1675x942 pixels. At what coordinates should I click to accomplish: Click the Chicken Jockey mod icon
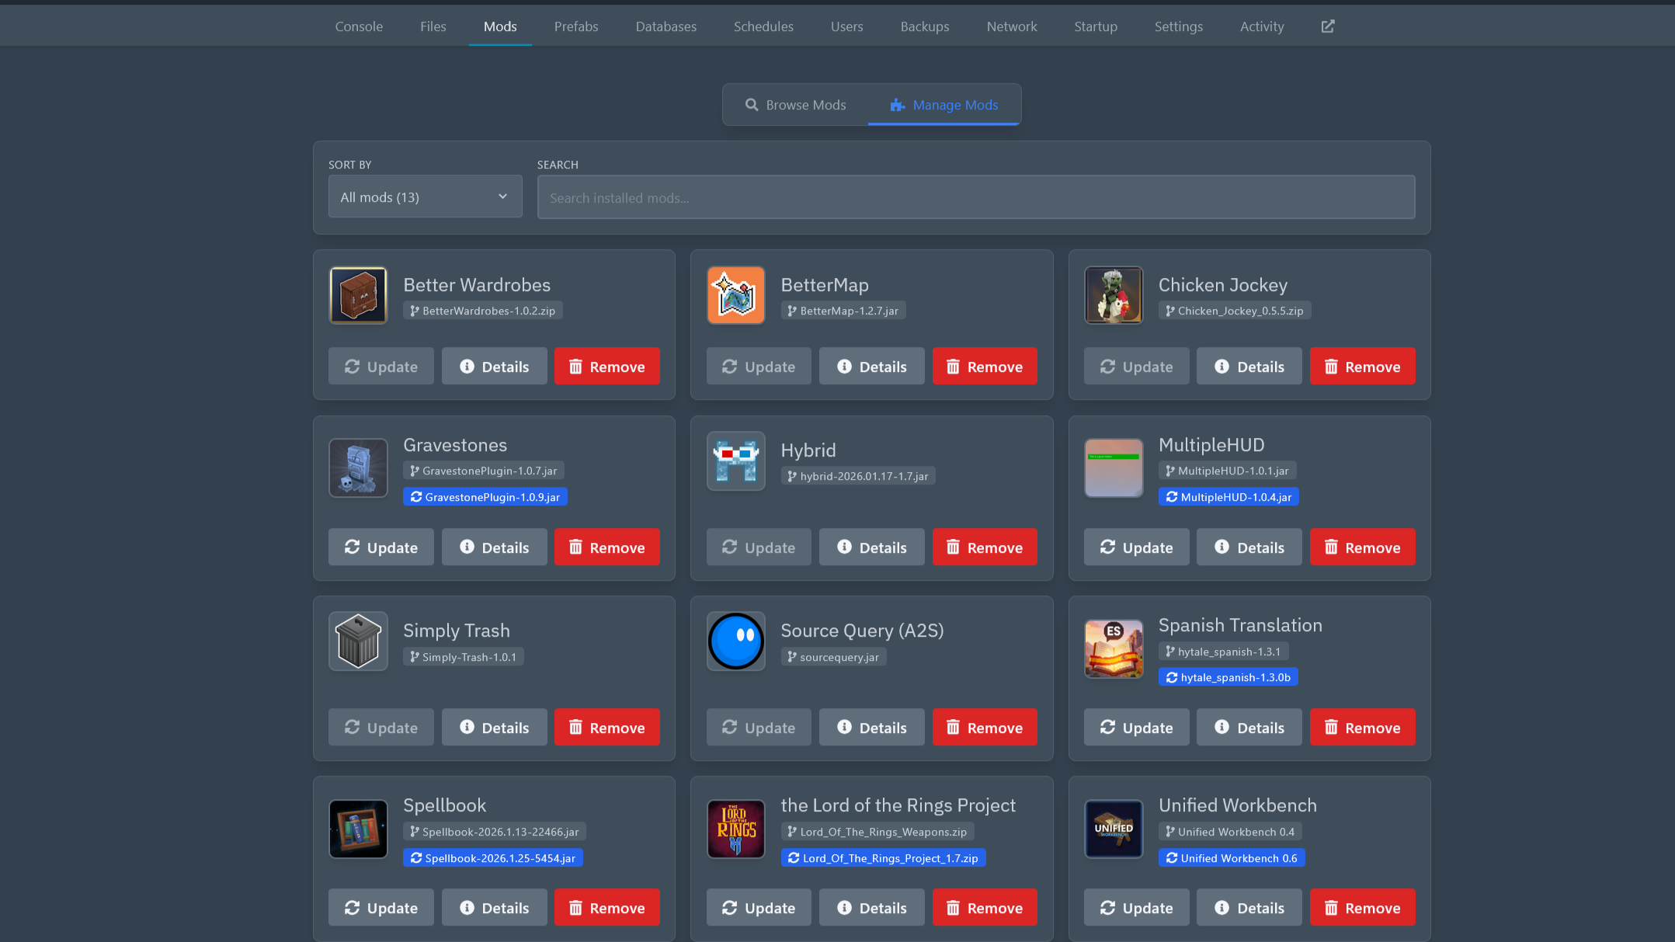point(1114,295)
